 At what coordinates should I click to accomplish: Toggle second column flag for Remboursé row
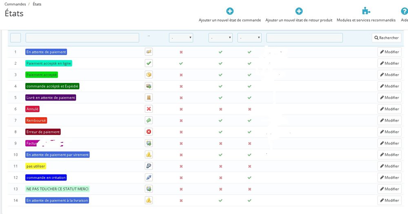tap(220, 120)
